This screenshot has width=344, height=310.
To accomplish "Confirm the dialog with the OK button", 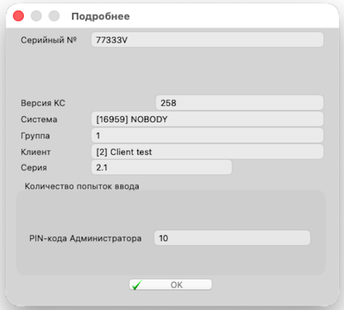I will pyautogui.click(x=171, y=285).
